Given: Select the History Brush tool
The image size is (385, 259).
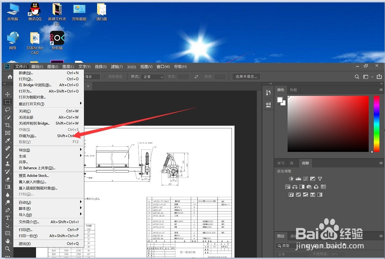Looking at the screenshot, I should [x=7, y=171].
